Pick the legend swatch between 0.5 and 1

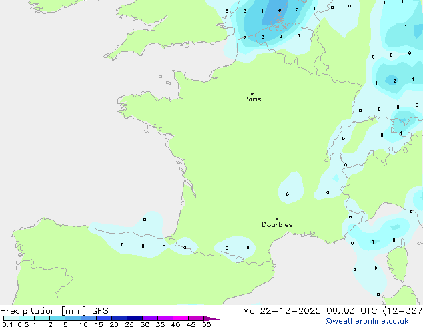(x=27, y=318)
